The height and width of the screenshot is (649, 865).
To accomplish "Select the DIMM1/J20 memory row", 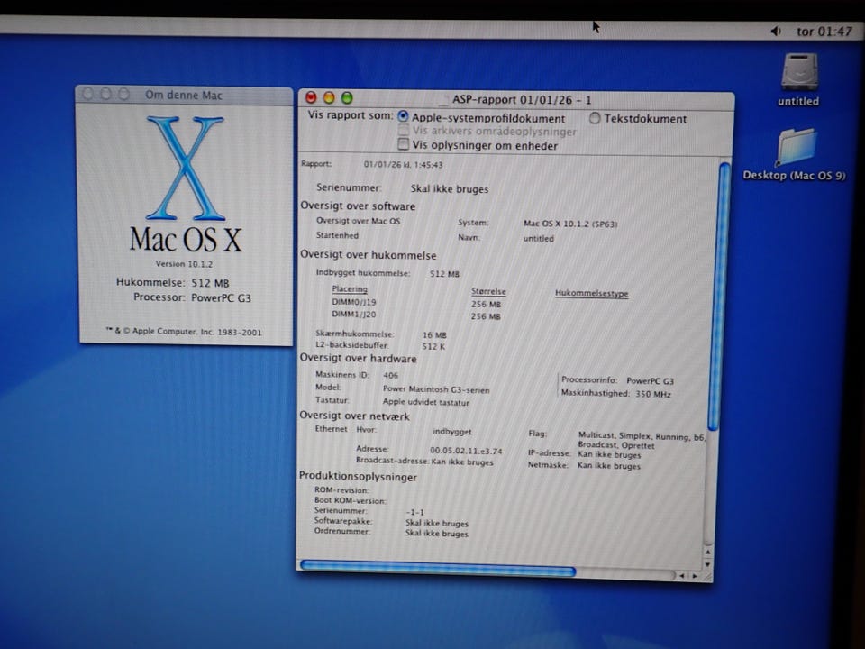I will 416,315.
